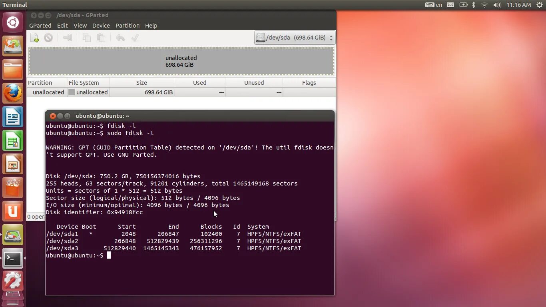Click the 'Terminal' label in top panel
The width and height of the screenshot is (546, 307).
[15, 5]
